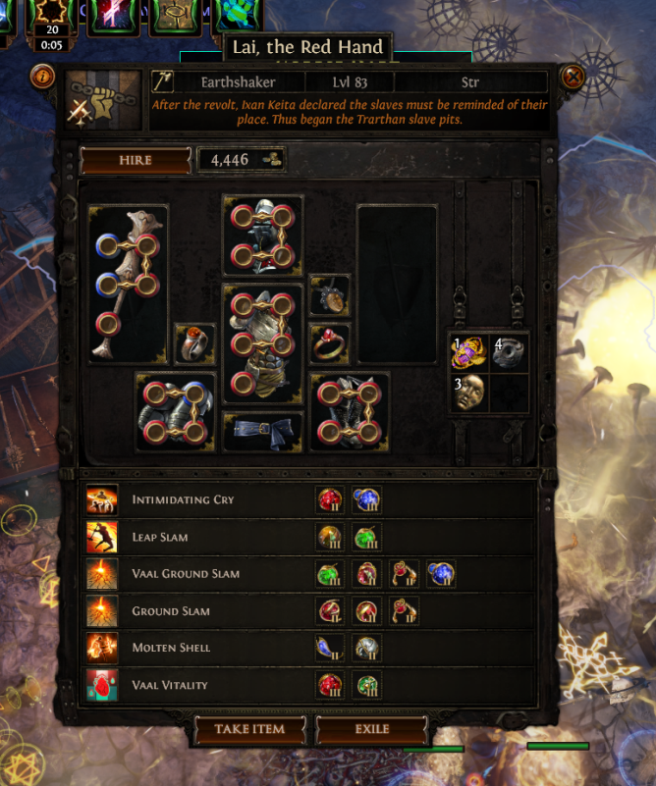The width and height of the screenshot is (656, 786).
Task: Select the body armour slot
Action: point(263,343)
